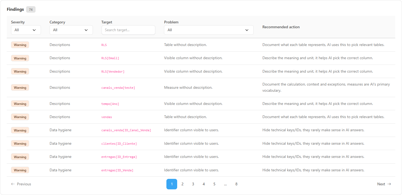Go to page 5 of findings

214,184
